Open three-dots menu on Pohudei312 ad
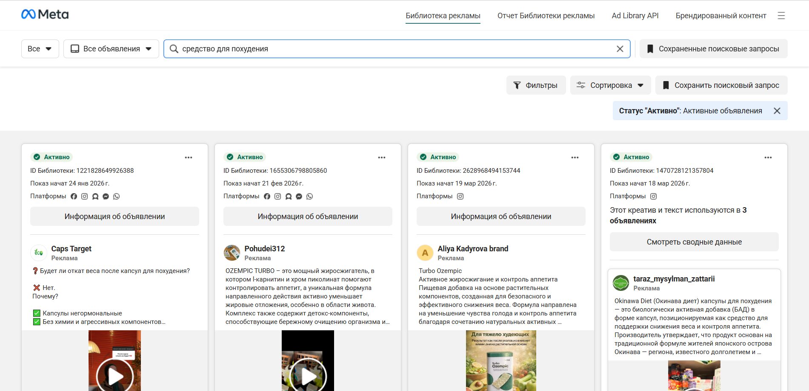The width and height of the screenshot is (809, 391). pyautogui.click(x=382, y=158)
